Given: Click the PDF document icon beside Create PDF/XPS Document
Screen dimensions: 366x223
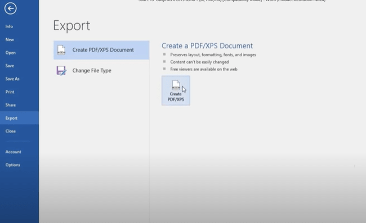Looking at the screenshot, I should click(61, 50).
